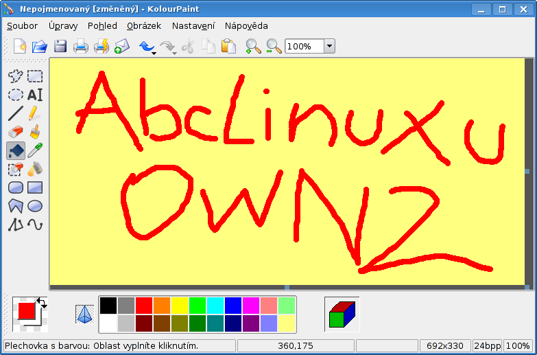Pick the cyan color swatch
Screen dimensions: 537x355
click(215, 306)
